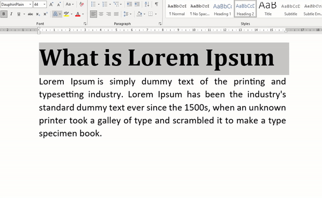
Task: Align text right
Action: 108,14
